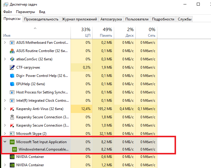This screenshot has height=168, width=211.
Task: Select the Microsoft Text Input Application icon
Action: point(12,142)
